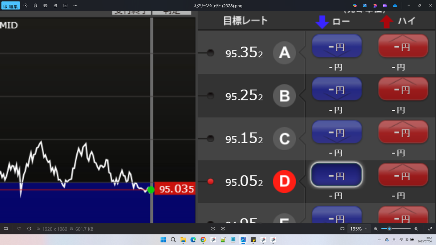
Task: Mark the photo as favorite with heart icon
Action: click(x=19, y=229)
